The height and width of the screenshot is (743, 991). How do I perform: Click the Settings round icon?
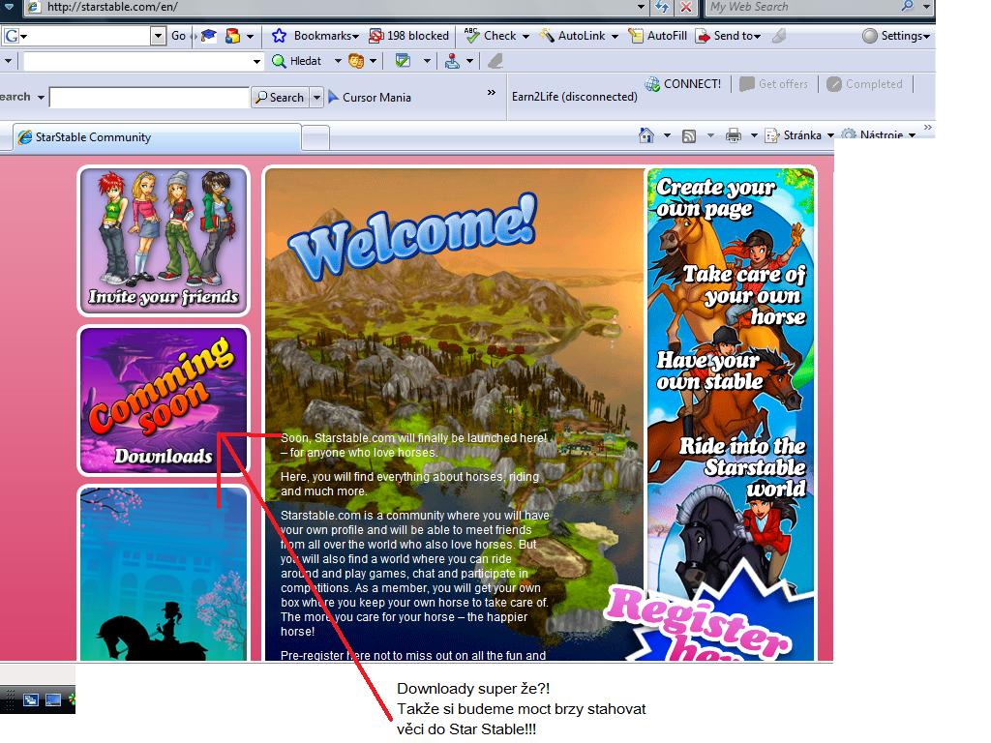pyautogui.click(x=870, y=36)
